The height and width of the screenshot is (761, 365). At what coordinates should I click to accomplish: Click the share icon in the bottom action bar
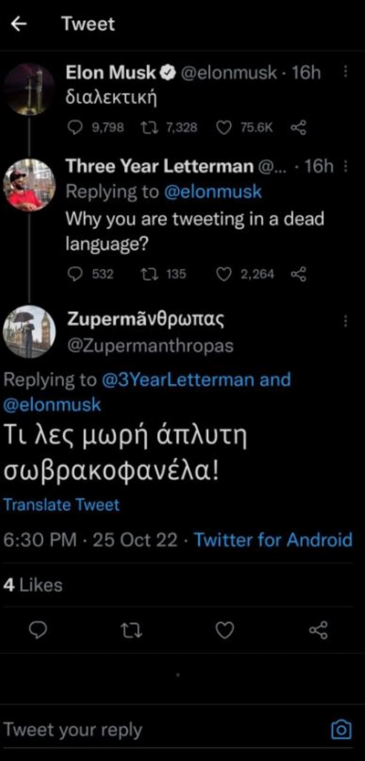[x=318, y=631]
